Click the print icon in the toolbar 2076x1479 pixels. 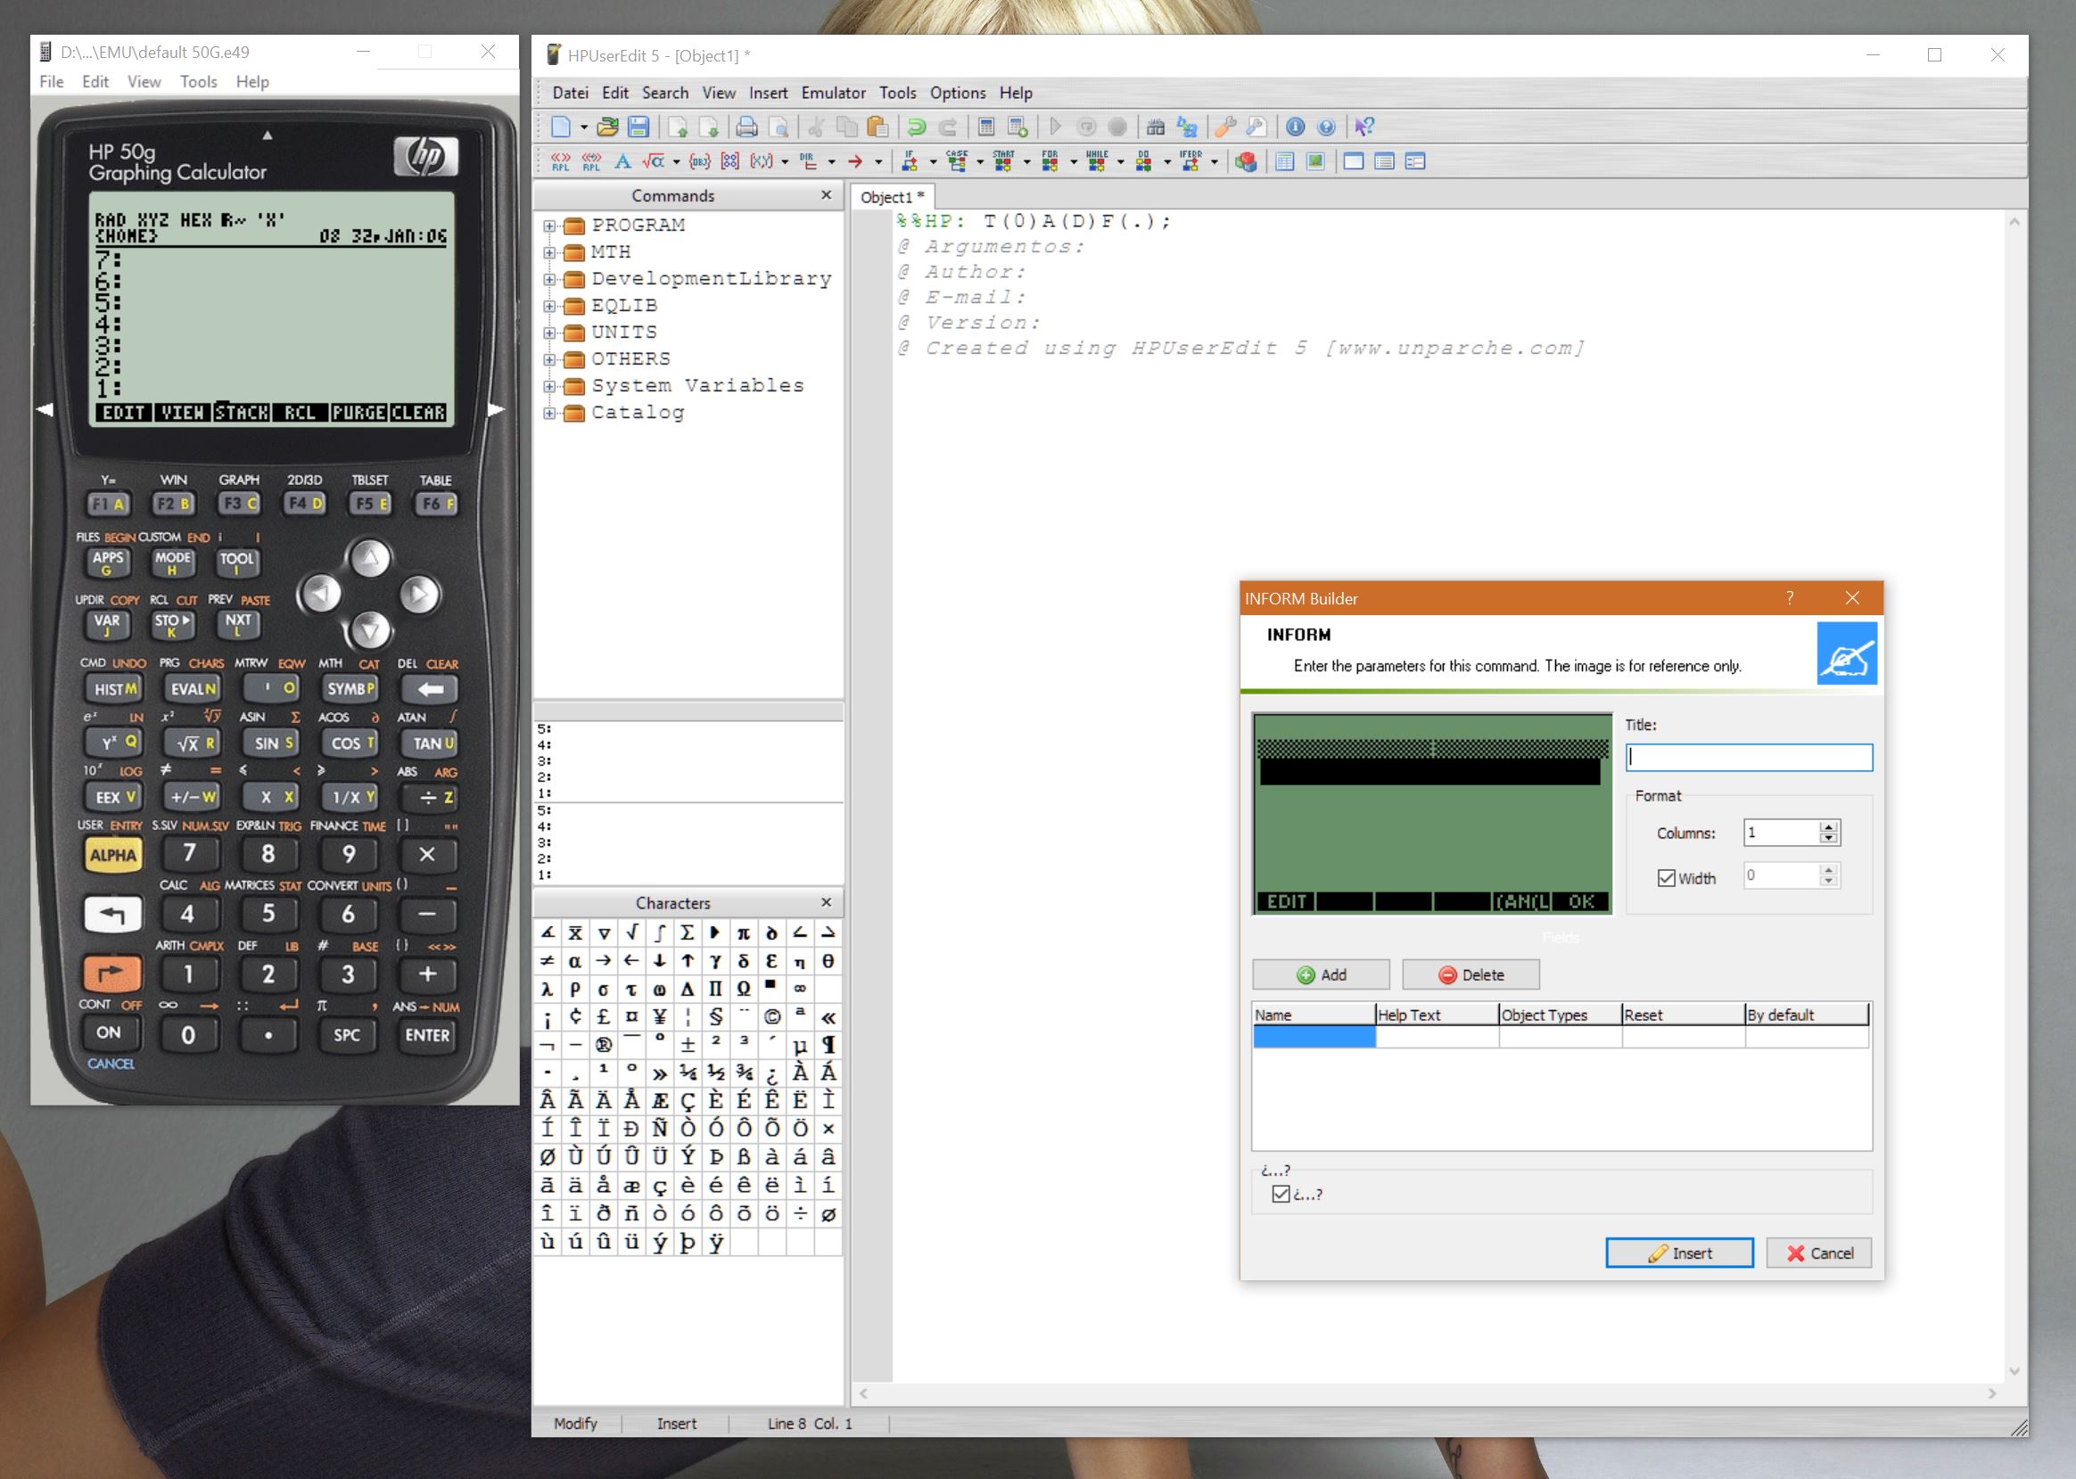[x=747, y=127]
